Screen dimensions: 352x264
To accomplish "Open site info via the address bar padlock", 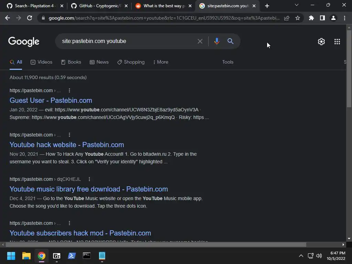I will [x=43, y=18].
